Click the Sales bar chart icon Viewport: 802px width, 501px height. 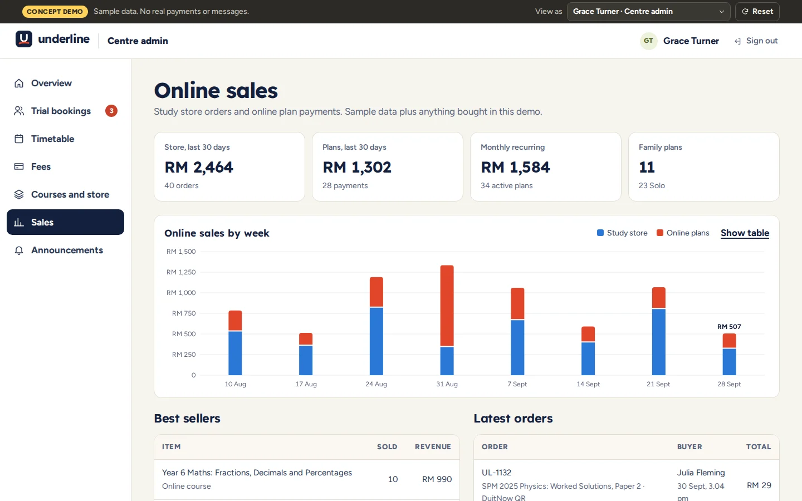(19, 223)
